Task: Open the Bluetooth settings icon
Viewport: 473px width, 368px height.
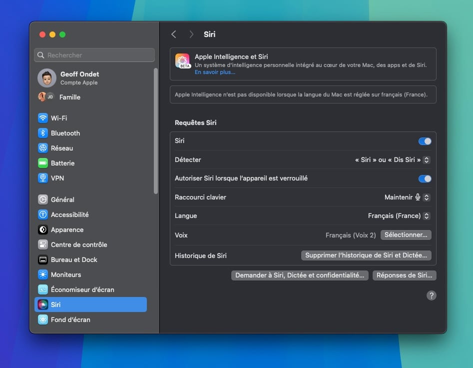Action: click(x=43, y=133)
